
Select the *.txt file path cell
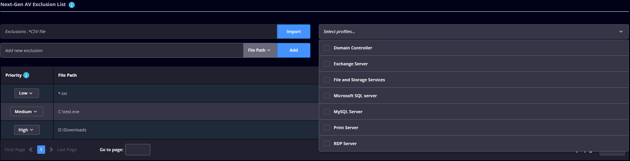[x=186, y=93]
